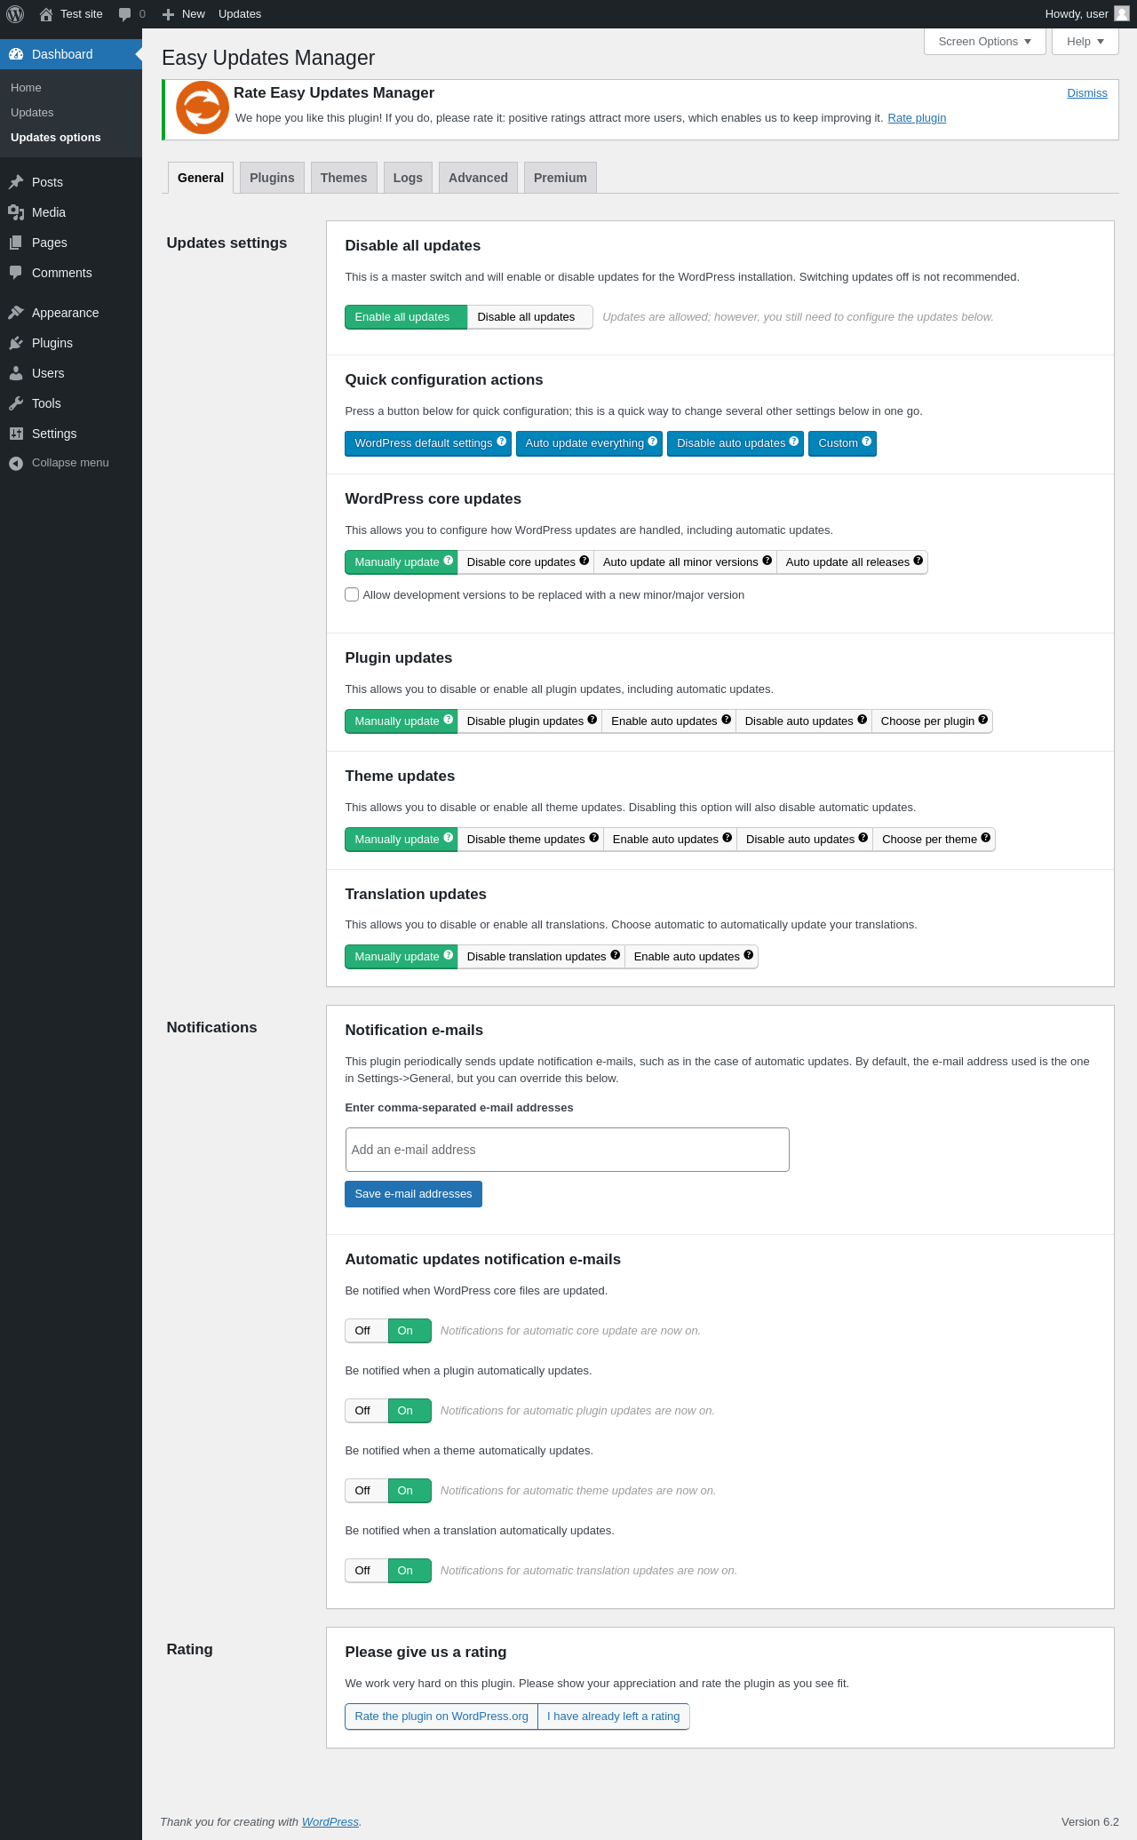Image resolution: width=1137 pixels, height=1840 pixels.
Task: Switch to the Advanced tab
Action: pyautogui.click(x=478, y=178)
